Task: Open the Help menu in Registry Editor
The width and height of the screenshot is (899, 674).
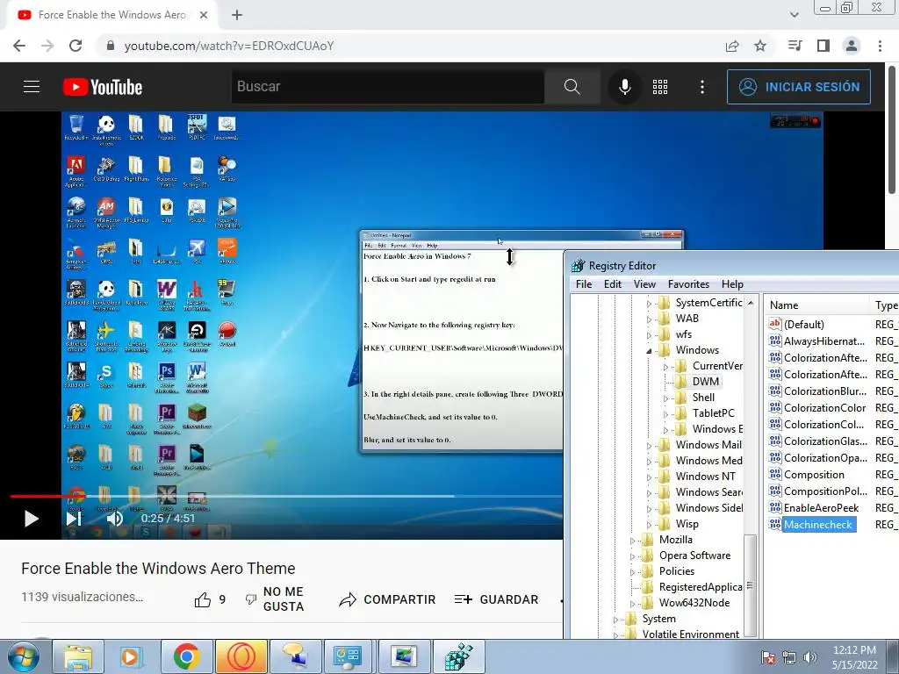Action: (732, 284)
